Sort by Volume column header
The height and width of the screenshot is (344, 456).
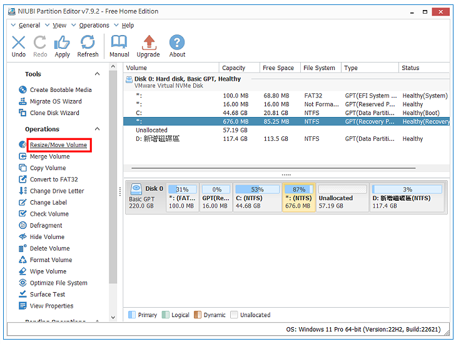point(171,68)
